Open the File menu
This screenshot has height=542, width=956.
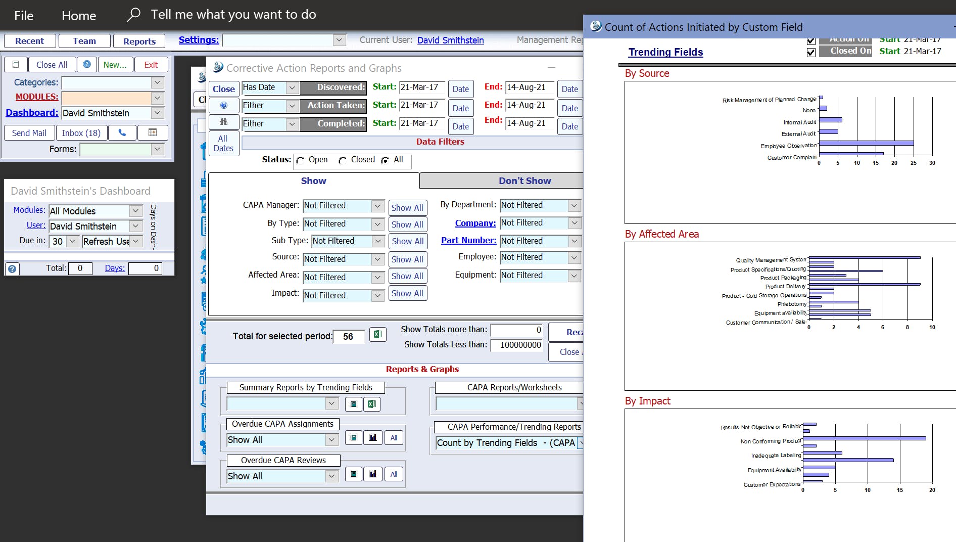point(24,16)
